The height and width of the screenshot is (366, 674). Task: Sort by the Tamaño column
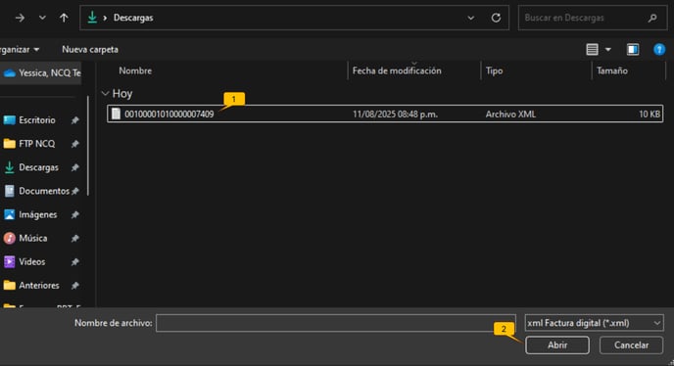[x=611, y=70]
